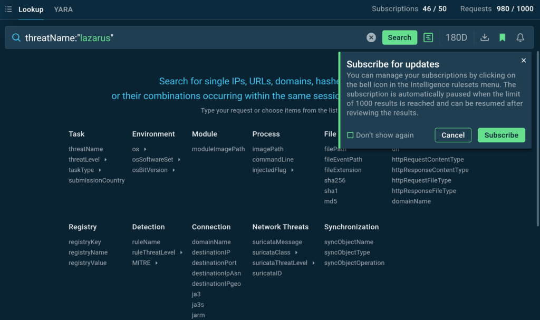Close the Subscribe for updates popup

[x=524, y=61]
